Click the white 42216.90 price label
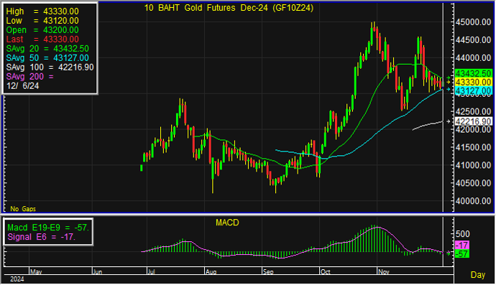This screenshot has width=496, height=285. click(x=473, y=121)
